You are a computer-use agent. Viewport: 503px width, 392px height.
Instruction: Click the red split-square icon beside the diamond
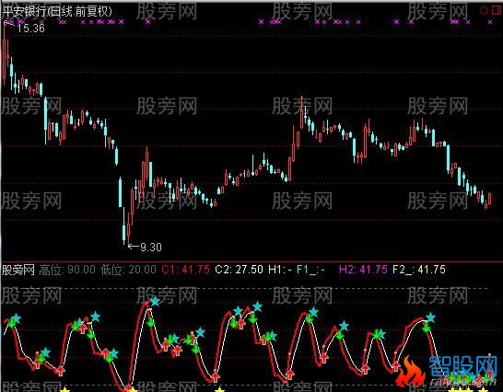click(497, 10)
